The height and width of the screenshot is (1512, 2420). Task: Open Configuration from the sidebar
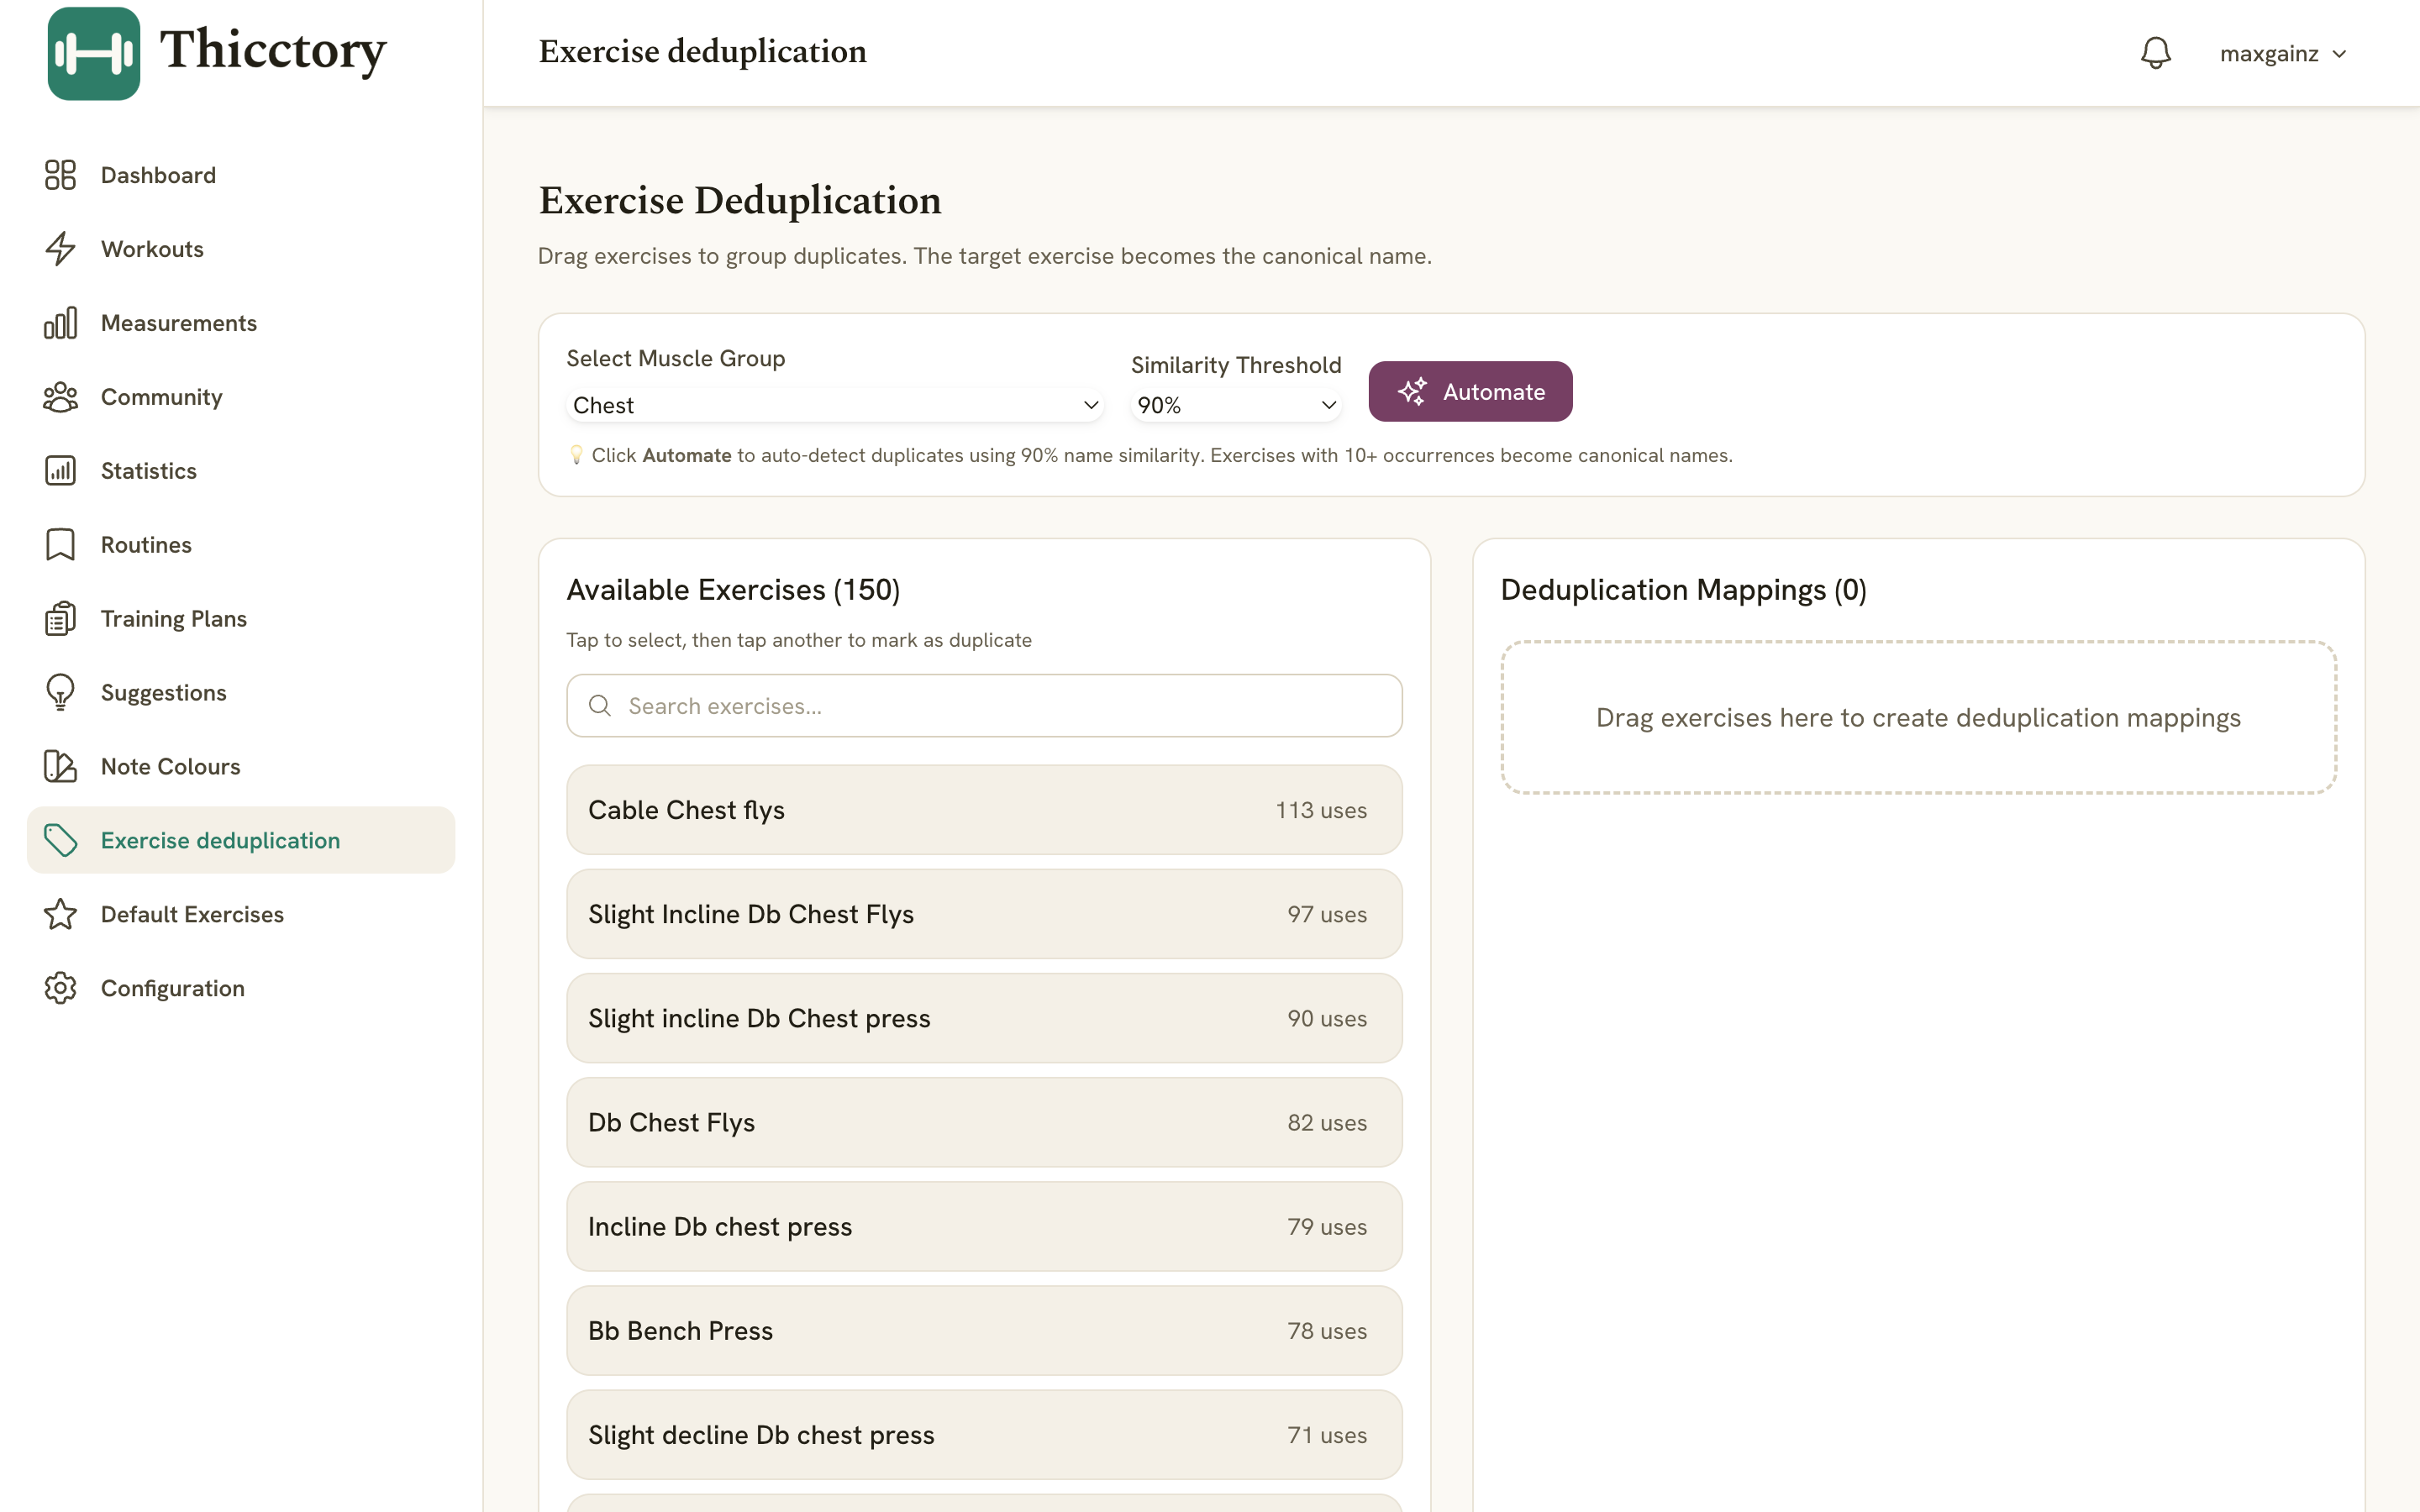pos(241,988)
